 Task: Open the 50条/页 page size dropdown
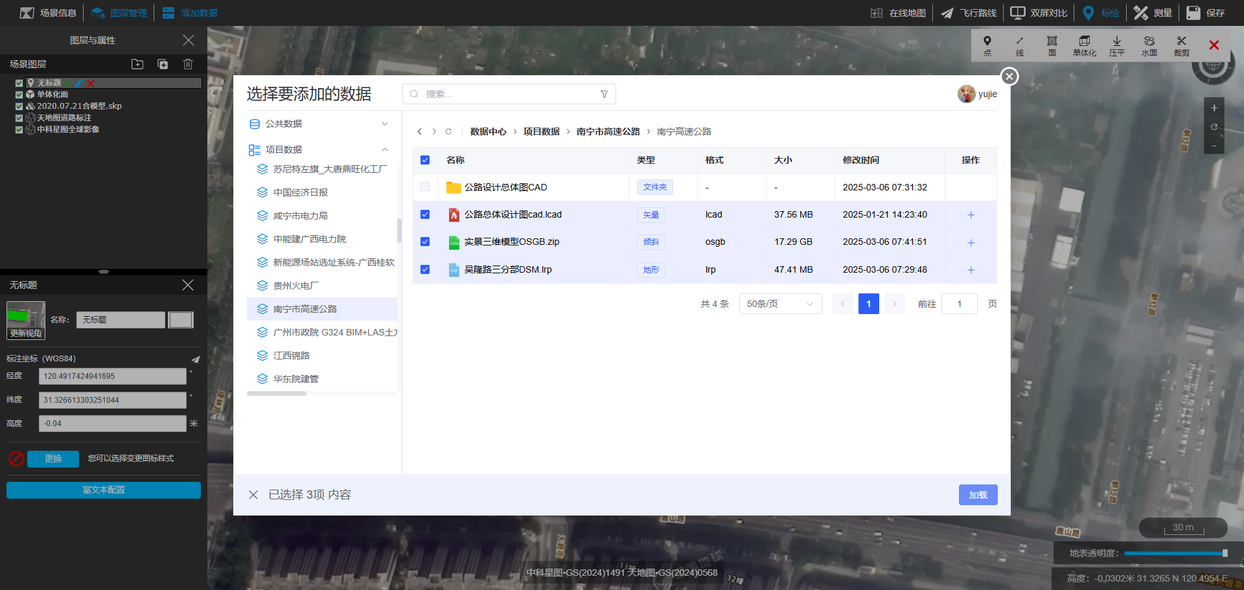click(780, 304)
